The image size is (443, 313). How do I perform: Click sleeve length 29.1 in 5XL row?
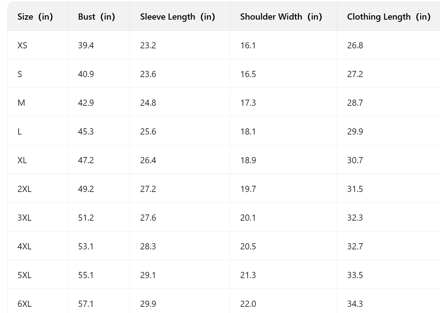(x=148, y=275)
